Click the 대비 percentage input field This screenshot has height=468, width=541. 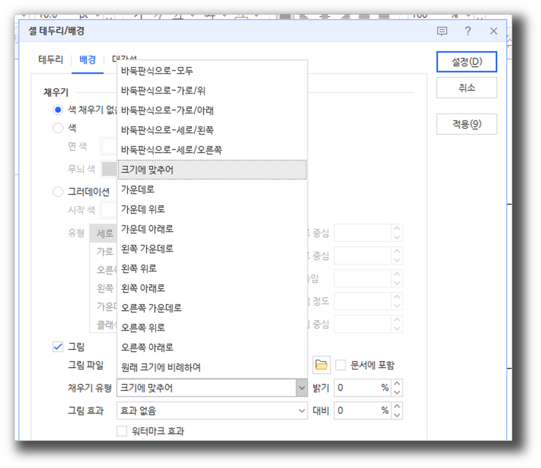(x=363, y=411)
